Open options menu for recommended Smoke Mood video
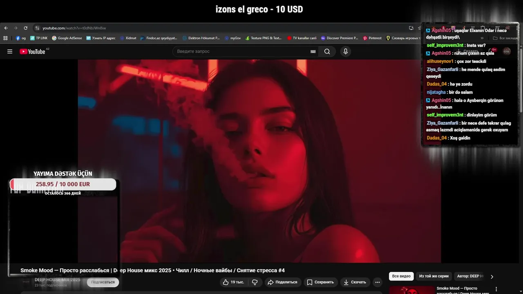The image size is (523, 294). (496, 289)
